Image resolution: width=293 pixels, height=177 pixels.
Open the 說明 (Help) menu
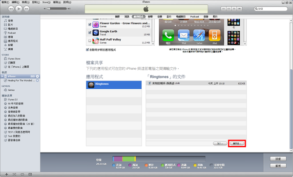click(x=67, y=2)
